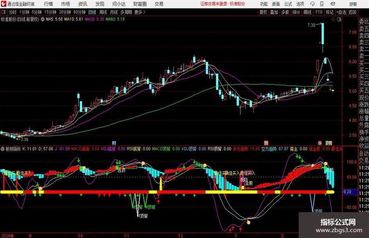Open the mail envelope icon

[x=333, y=4]
